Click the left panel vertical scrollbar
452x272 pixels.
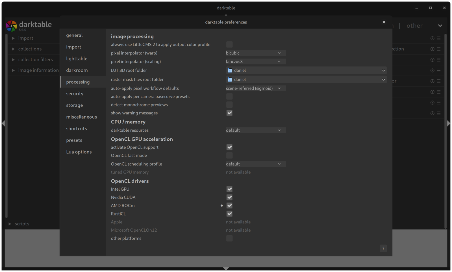6,126
